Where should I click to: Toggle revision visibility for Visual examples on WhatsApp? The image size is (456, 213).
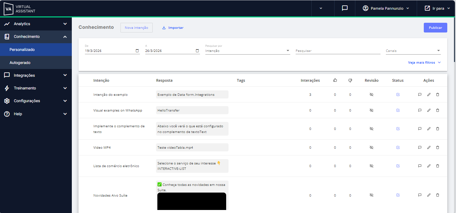coord(371,111)
